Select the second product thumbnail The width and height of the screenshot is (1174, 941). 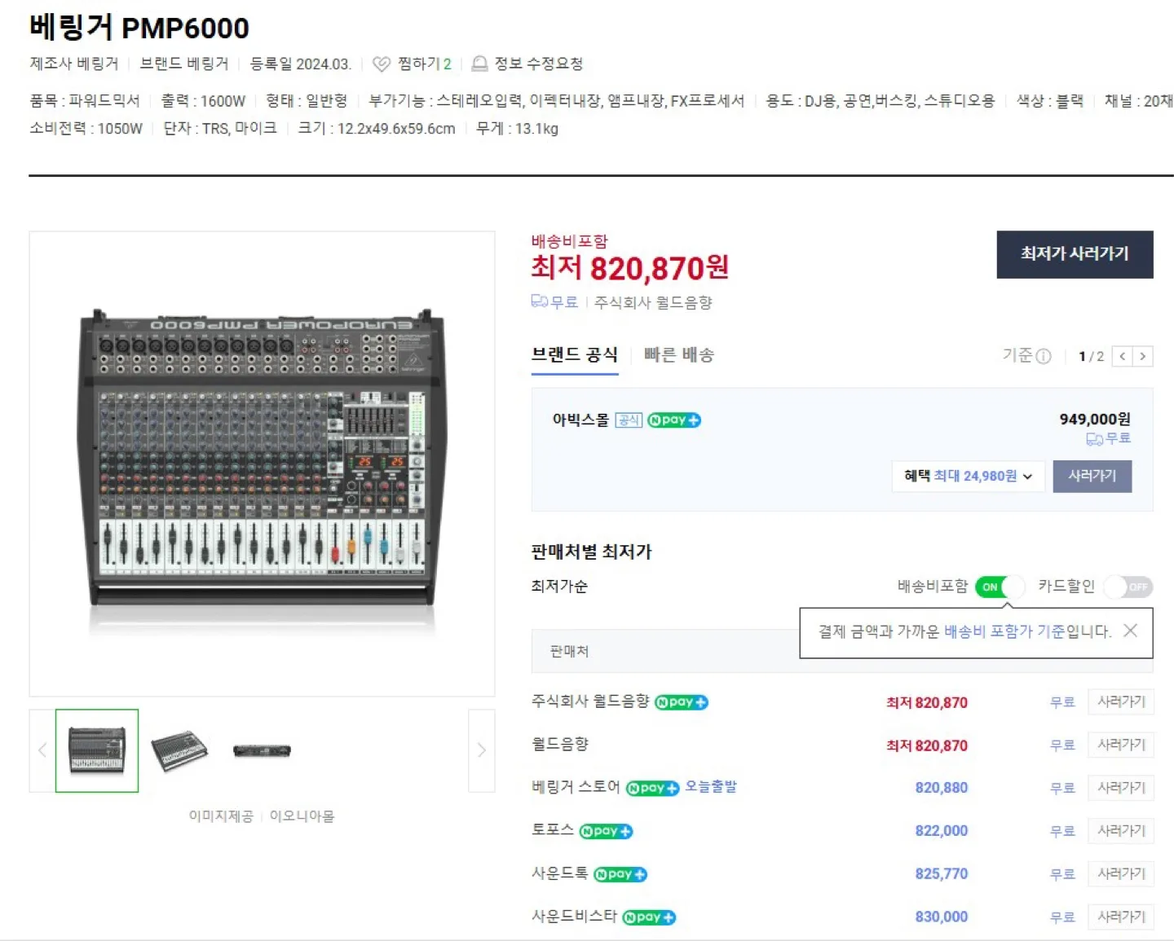(x=180, y=750)
